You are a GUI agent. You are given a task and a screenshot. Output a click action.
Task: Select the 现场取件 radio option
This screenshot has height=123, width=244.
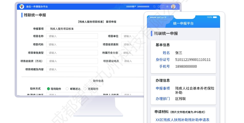(48, 89)
